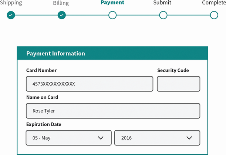Click the Payment Information header bar
The width and height of the screenshot is (226, 155).
112,54
